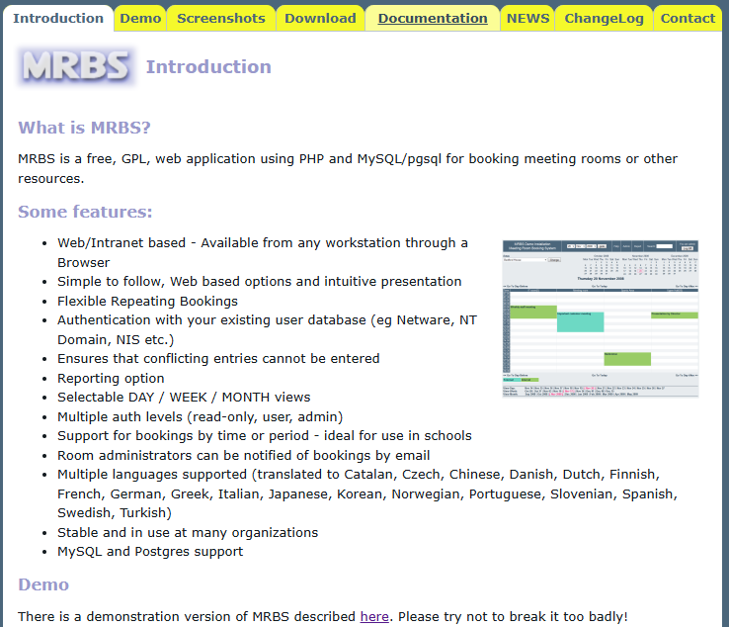Click the 'Demo' section heading
This screenshot has height=627, width=729.
(x=43, y=584)
